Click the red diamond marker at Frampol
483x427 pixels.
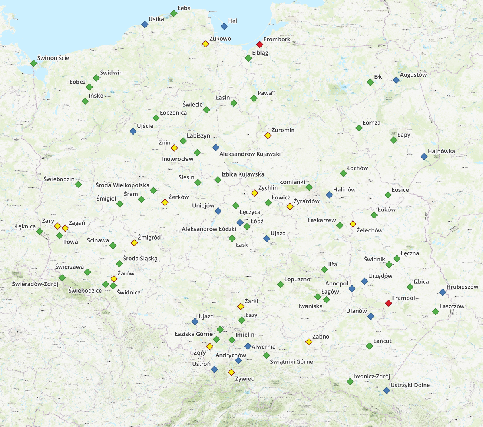coord(388,303)
